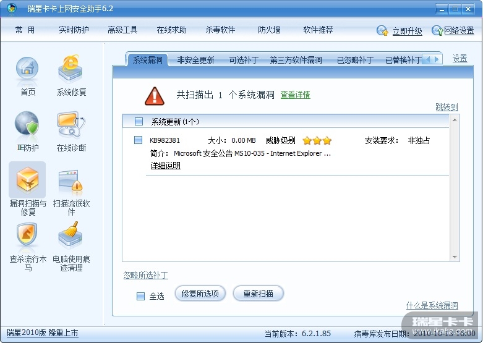The width and height of the screenshot is (483, 343).
Task: Switch to the 已替换补丁 tab
Action: (x=403, y=60)
